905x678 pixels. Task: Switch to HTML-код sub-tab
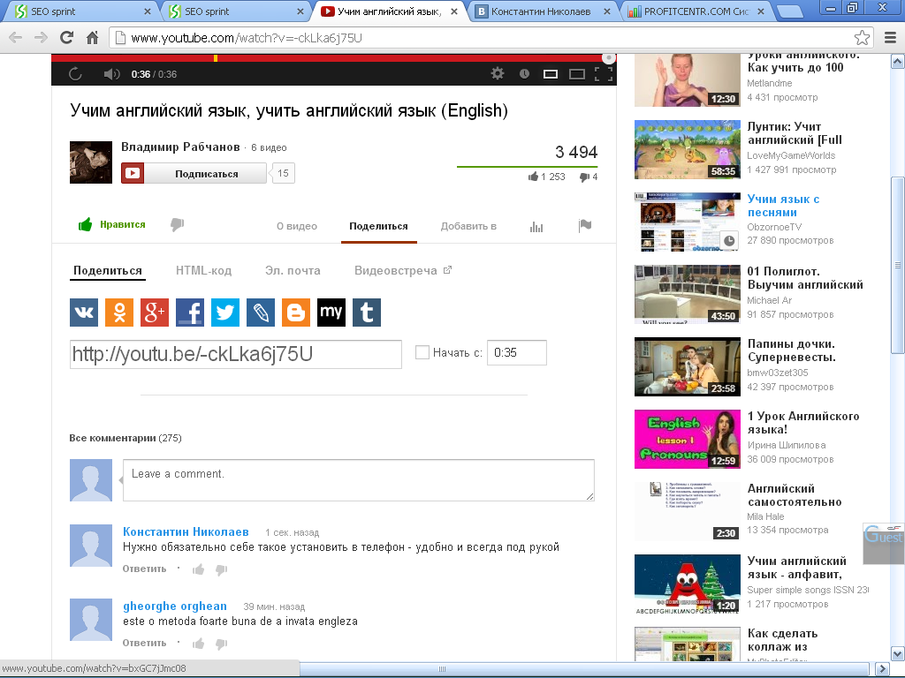[204, 270]
